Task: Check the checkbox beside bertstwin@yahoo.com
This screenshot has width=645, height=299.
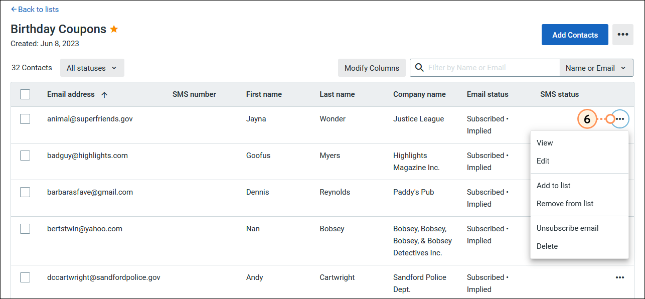Action: point(25,228)
